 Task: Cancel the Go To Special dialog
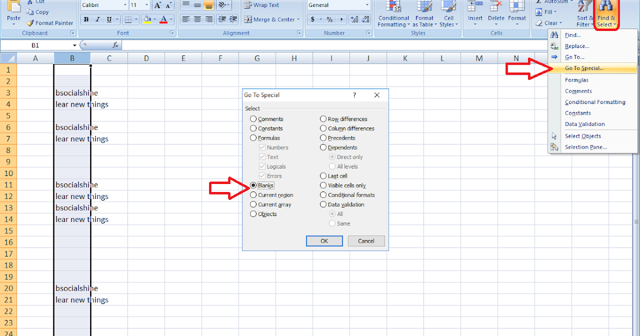[x=366, y=241]
